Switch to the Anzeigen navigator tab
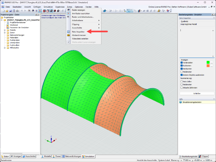The height and width of the screenshot is (162, 216). 16,156
